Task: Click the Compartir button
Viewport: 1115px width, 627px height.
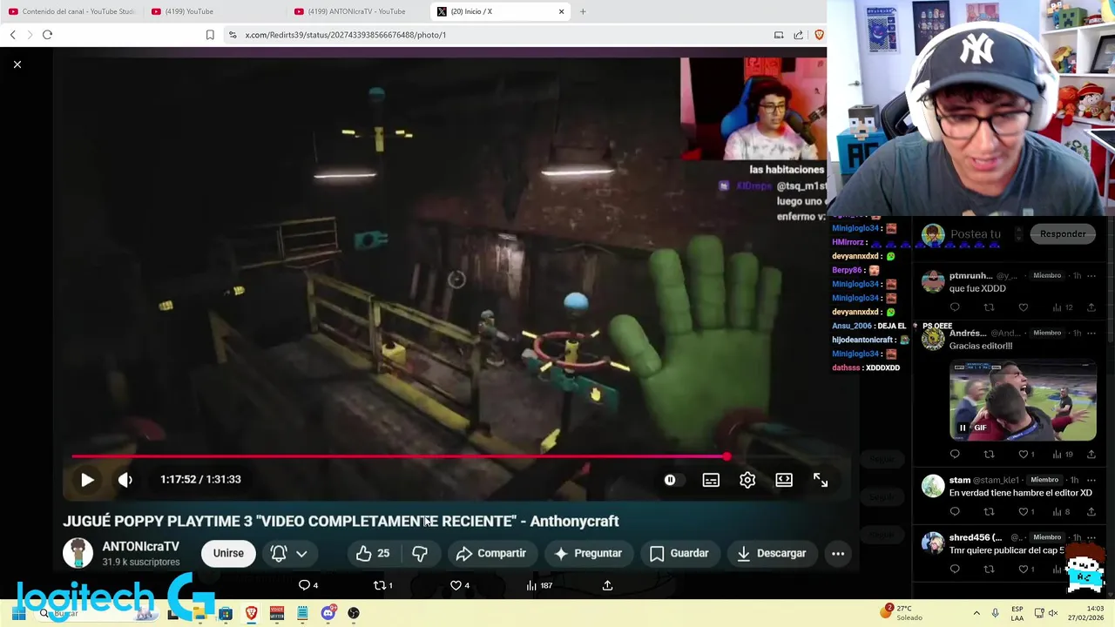Action: click(x=491, y=553)
